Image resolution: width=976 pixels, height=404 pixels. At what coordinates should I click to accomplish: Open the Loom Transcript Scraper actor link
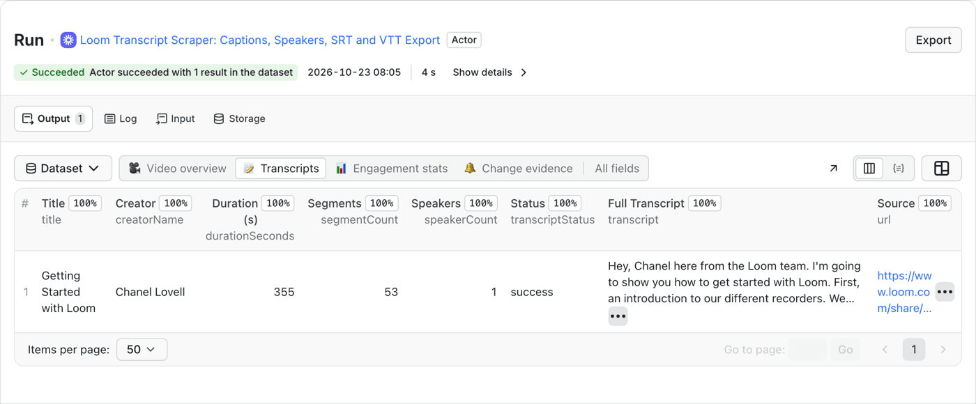pyautogui.click(x=260, y=40)
